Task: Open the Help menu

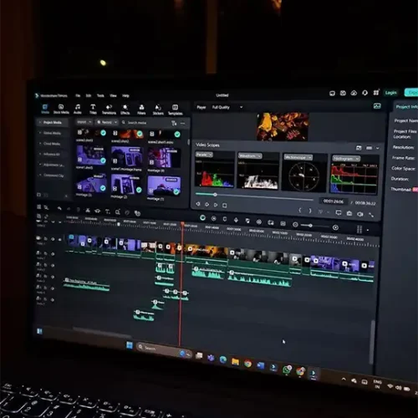Action: (x=125, y=95)
